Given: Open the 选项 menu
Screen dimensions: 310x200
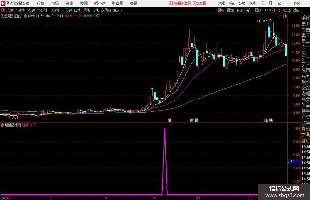Looking at the screenshot, I should 252,3.
